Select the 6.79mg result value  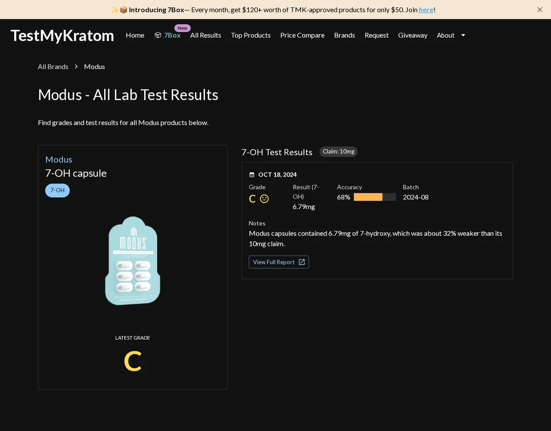click(304, 207)
